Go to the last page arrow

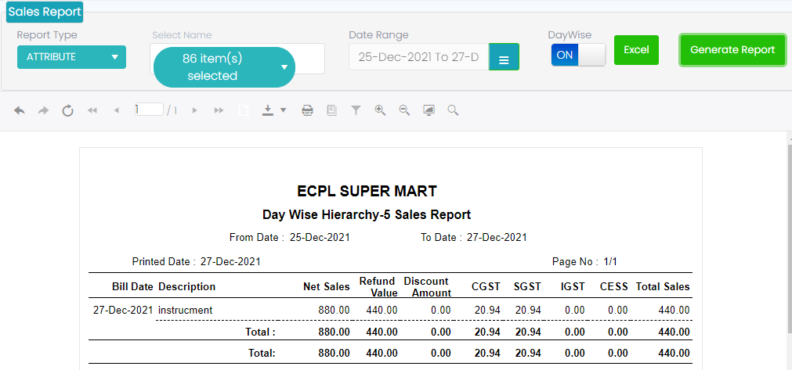click(x=219, y=111)
